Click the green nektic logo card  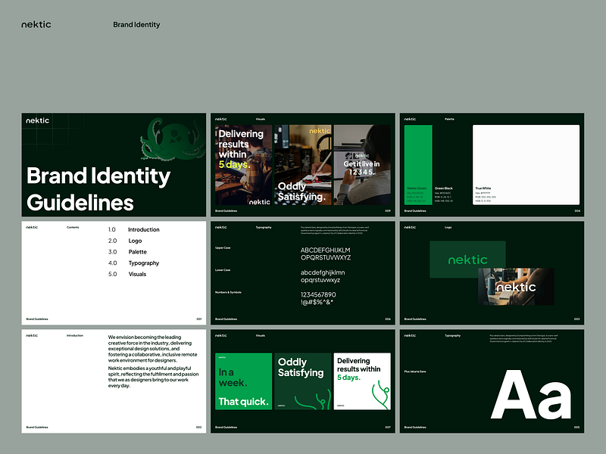467,259
